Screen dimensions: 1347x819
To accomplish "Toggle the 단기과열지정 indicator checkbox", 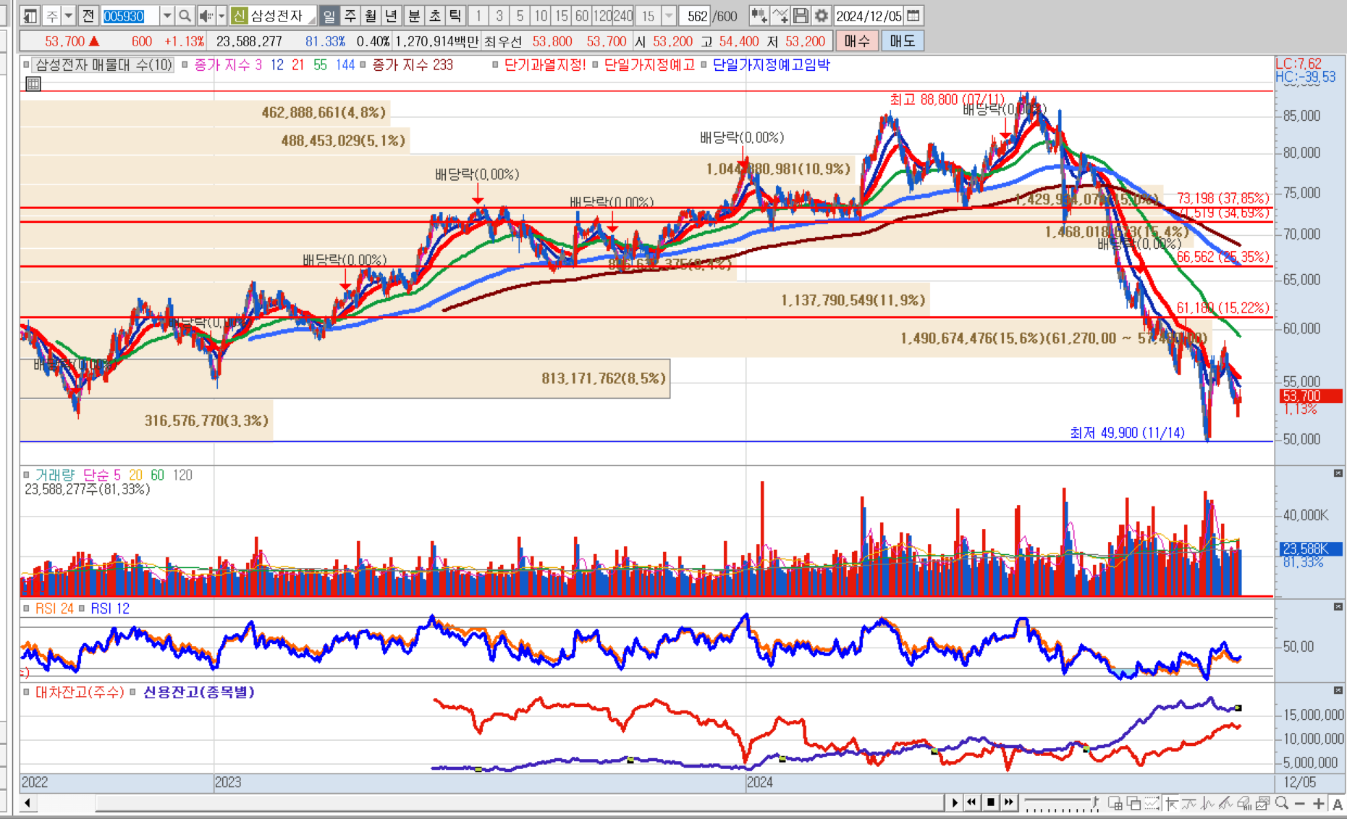I will (x=495, y=65).
